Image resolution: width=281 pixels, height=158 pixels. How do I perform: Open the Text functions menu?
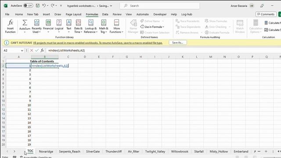point(69,26)
